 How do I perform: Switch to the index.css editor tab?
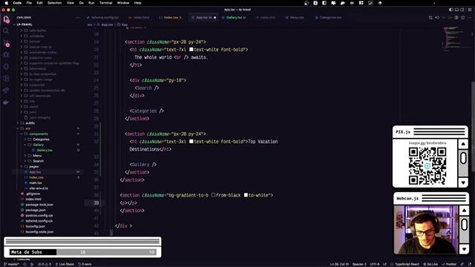tap(170, 18)
